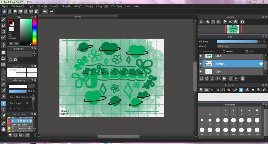Choose the Bucket fill tool
This screenshot has width=268, height=144.
tap(3, 58)
